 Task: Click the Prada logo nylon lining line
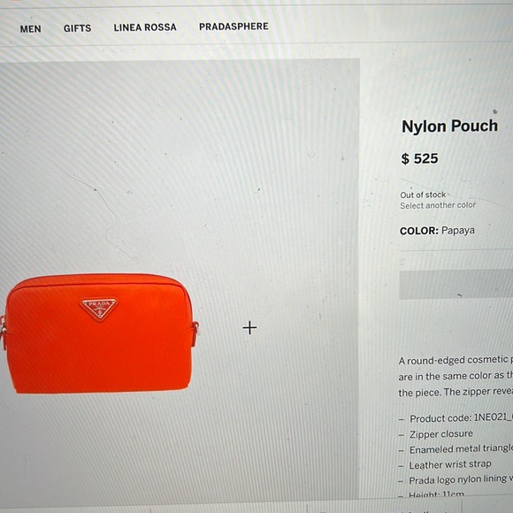pos(456,479)
